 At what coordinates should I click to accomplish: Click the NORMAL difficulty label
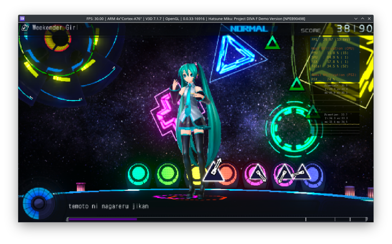249,29
